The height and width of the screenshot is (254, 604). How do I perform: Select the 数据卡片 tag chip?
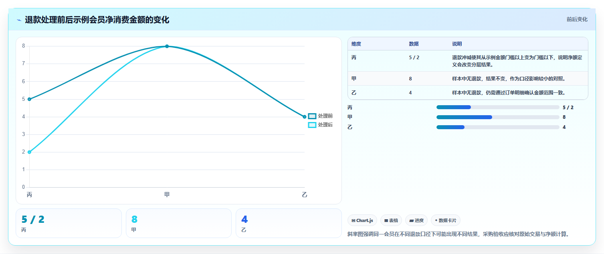(x=446, y=220)
